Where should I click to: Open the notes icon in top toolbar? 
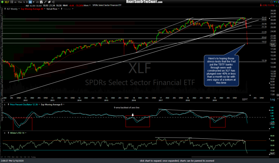(41, 2)
